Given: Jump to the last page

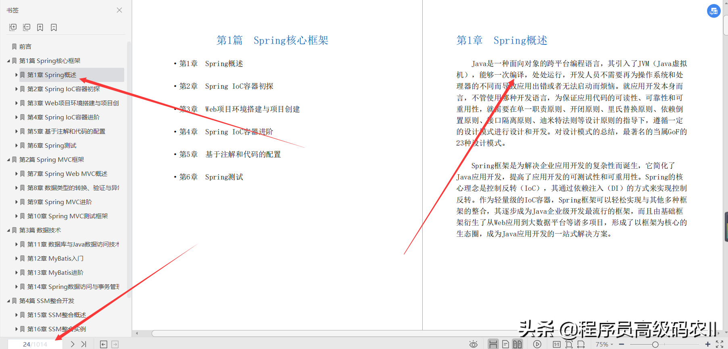Looking at the screenshot, I should coord(83,344).
